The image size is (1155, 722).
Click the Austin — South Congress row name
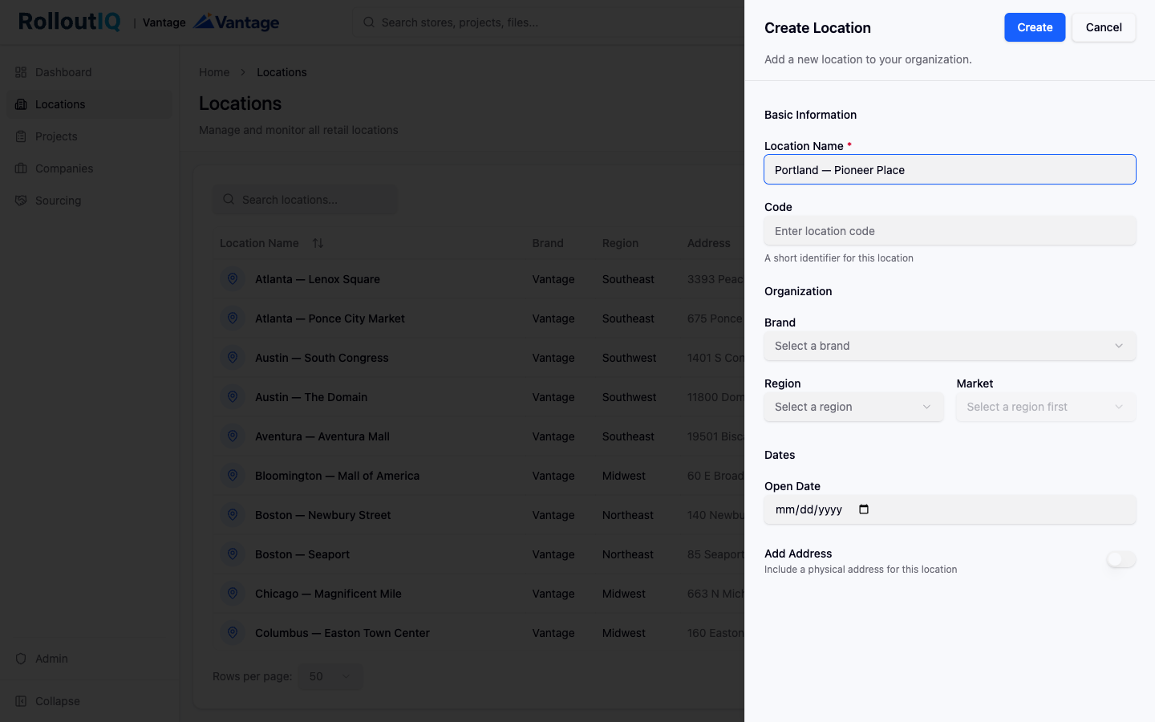[x=322, y=358]
